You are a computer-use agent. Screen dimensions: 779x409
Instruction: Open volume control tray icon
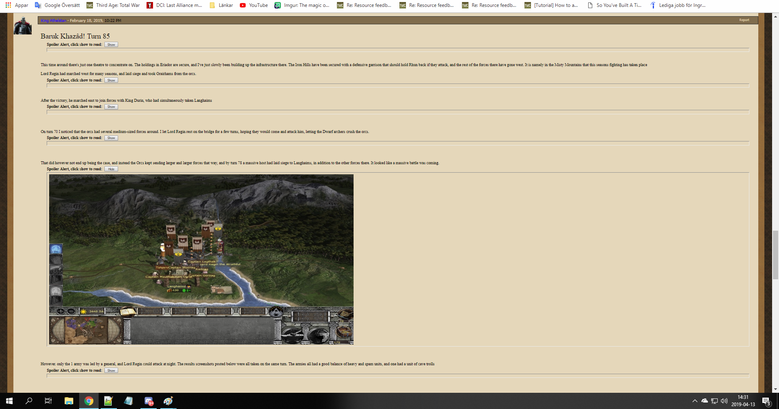724,401
